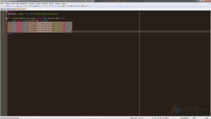Start macro recording with the red dot
211x119 pixels.
coord(69,6)
